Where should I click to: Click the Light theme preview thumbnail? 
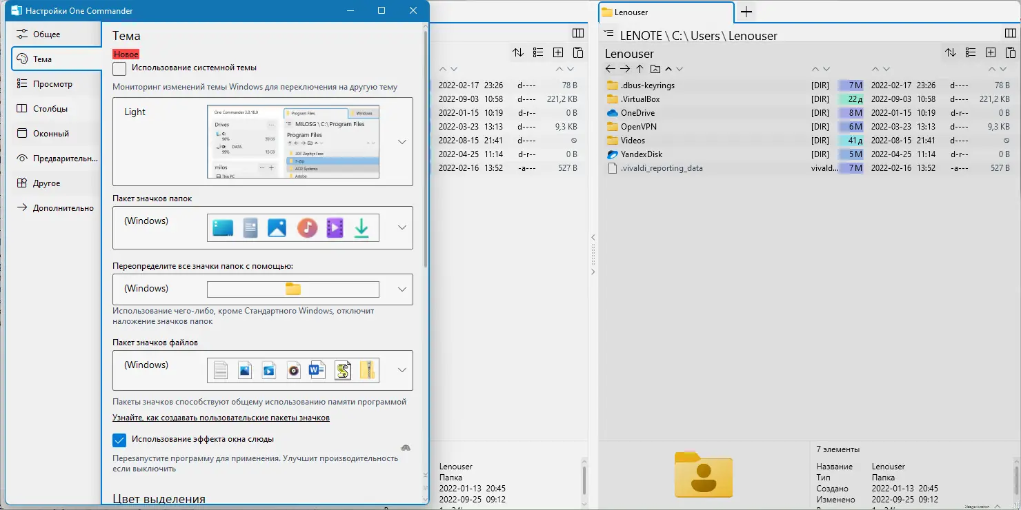[x=293, y=141]
